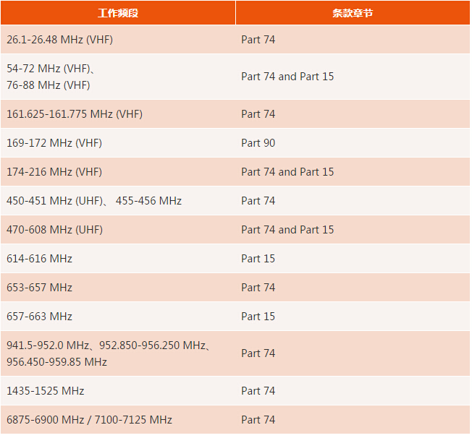Click the 174-216 MHz (VHF) cell
This screenshot has height=438, width=472.
(54, 172)
